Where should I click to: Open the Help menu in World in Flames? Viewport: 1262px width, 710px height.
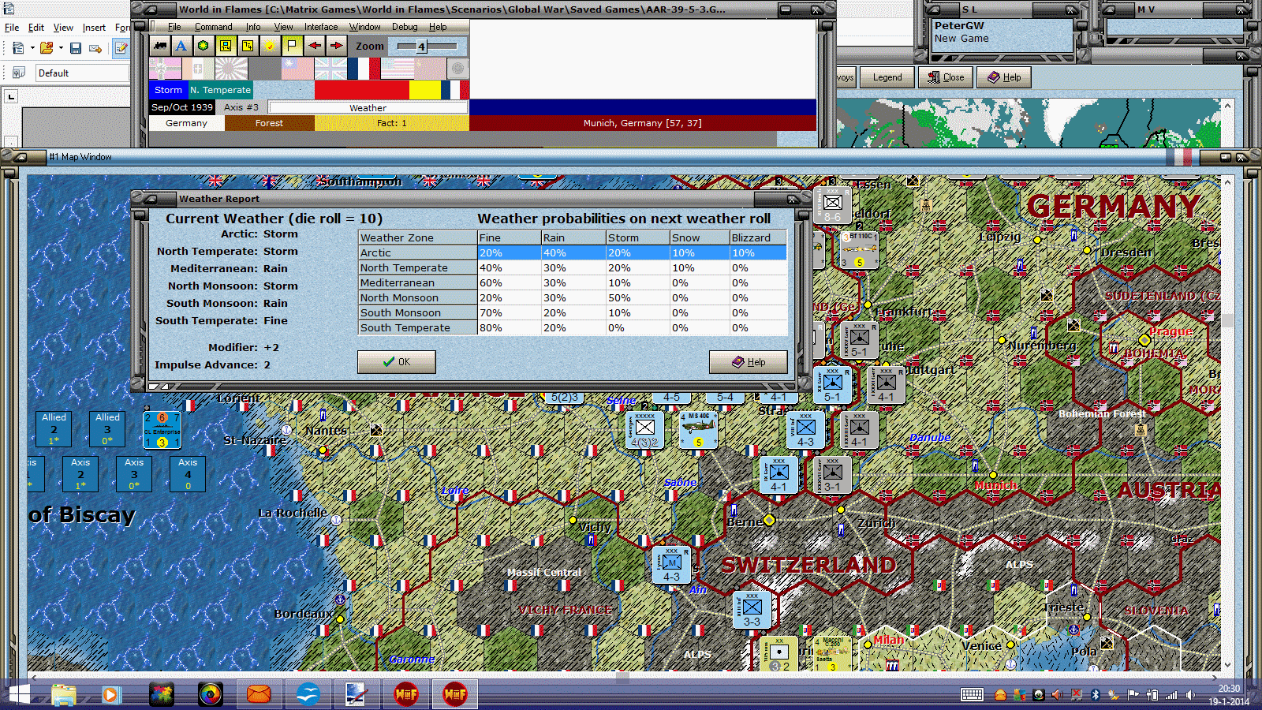pos(438,27)
